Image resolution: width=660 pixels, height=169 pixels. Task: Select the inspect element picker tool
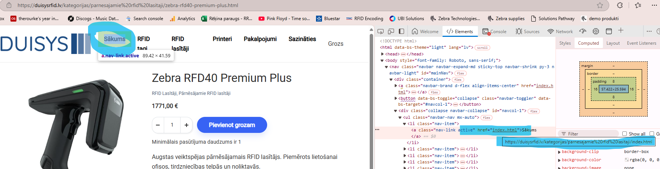381,32
